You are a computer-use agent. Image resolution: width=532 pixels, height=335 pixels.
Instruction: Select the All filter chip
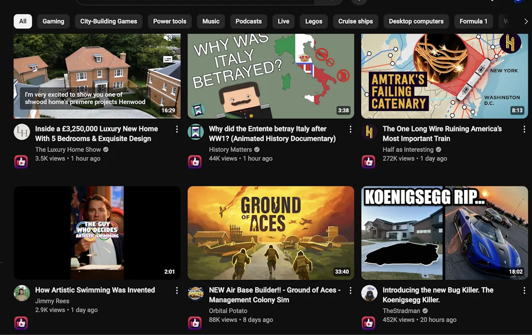point(23,21)
